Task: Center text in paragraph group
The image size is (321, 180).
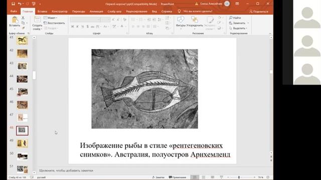Action: [138, 26]
